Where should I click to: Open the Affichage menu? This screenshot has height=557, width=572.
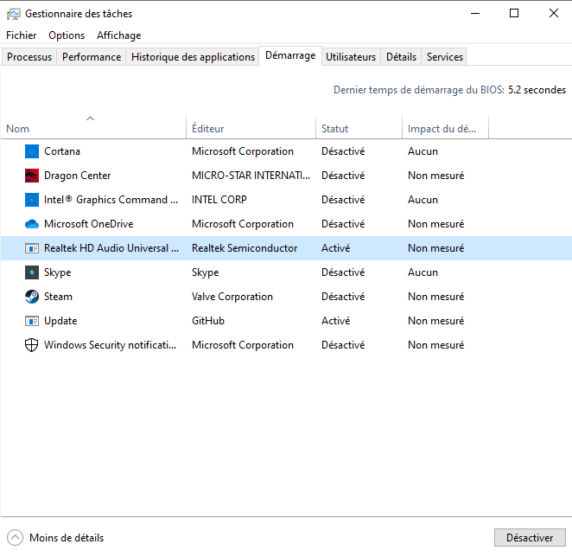(119, 35)
